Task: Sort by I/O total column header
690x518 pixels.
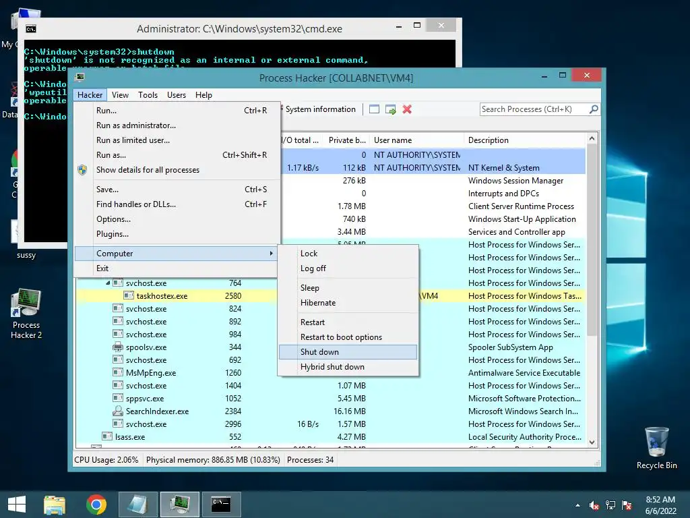Action: pos(301,140)
